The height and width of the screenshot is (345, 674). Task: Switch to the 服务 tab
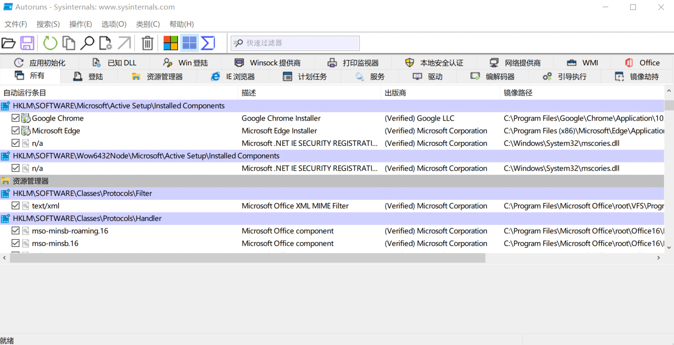370,77
